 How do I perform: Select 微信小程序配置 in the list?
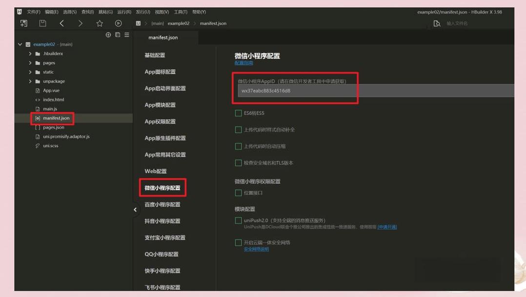[x=162, y=188]
